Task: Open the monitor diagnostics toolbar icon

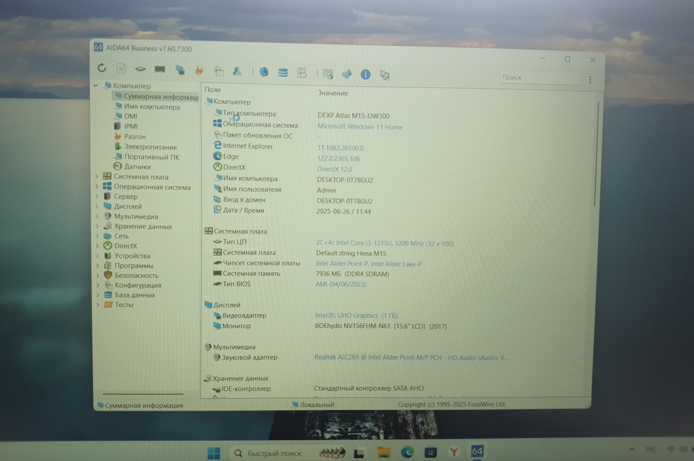Action: click(x=180, y=70)
